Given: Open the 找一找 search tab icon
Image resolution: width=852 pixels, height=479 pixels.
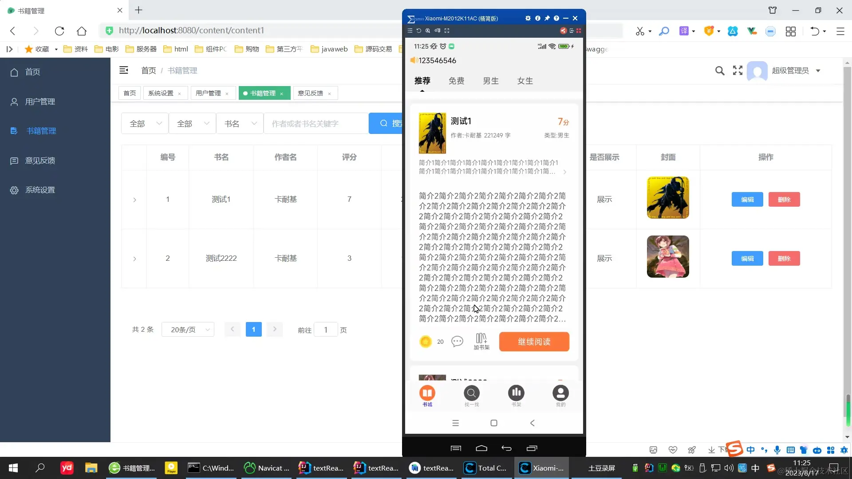Looking at the screenshot, I should pyautogui.click(x=471, y=393).
